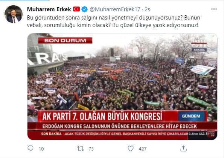Click the blue verified badge

[85, 9]
